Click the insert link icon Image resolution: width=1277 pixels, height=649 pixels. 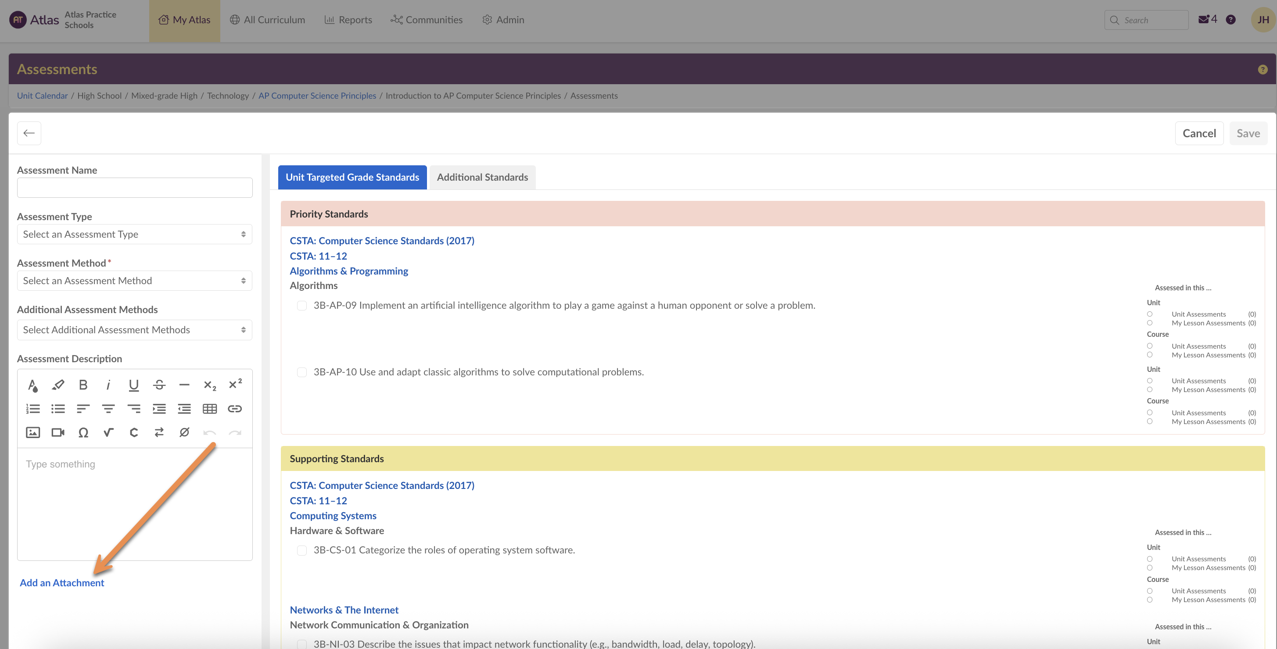(234, 409)
